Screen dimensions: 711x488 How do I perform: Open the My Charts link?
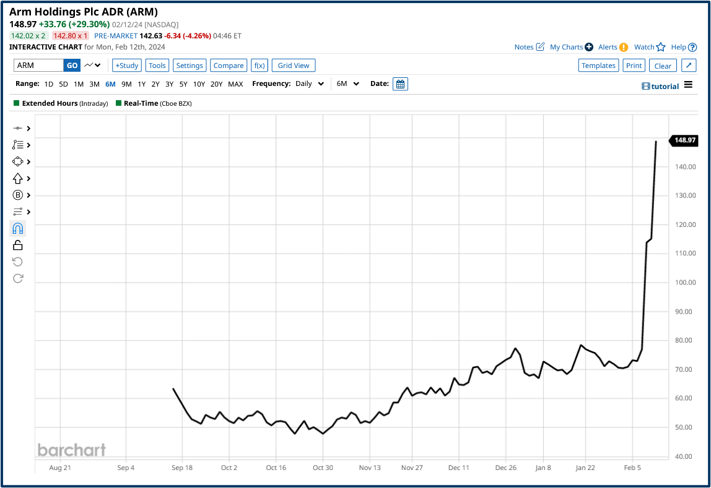(x=566, y=47)
